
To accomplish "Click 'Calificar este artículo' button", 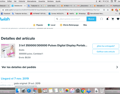I will 106,52.
